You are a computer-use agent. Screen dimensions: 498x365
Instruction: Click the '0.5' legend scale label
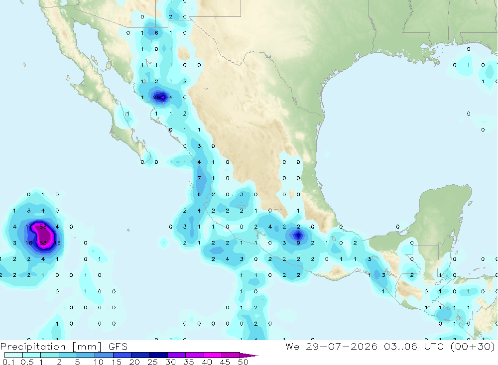(x=27, y=362)
